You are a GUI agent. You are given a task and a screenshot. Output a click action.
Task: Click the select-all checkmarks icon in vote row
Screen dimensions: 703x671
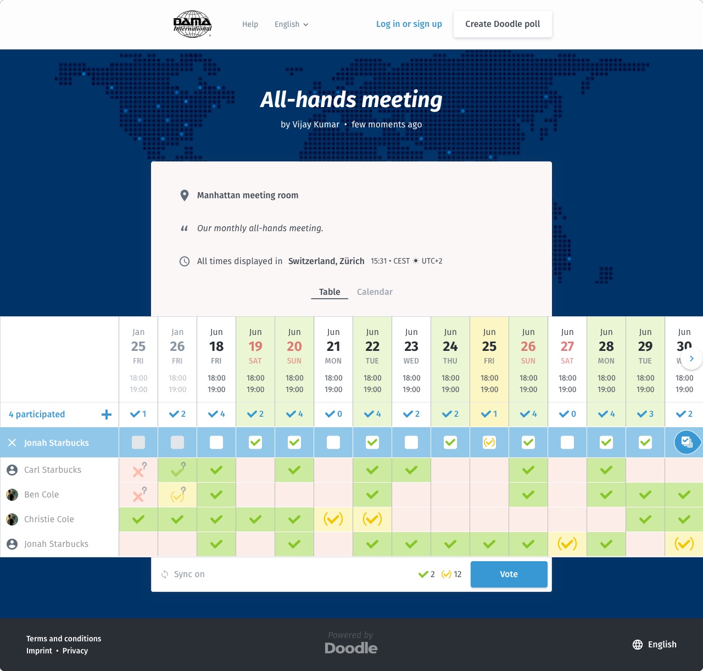[x=687, y=442]
